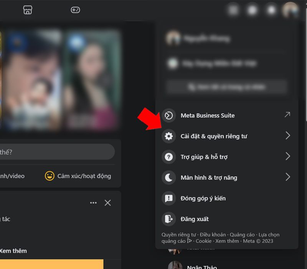Image resolution: width=307 pixels, height=269 pixels.
Task: Click the gear icon for settings
Action: 168,136
